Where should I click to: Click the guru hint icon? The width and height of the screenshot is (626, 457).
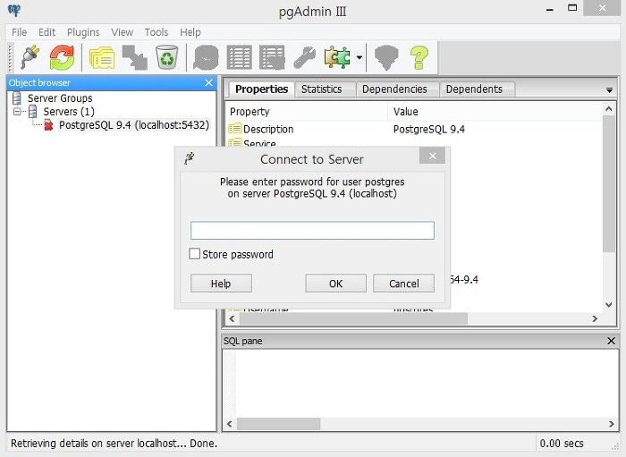point(386,58)
